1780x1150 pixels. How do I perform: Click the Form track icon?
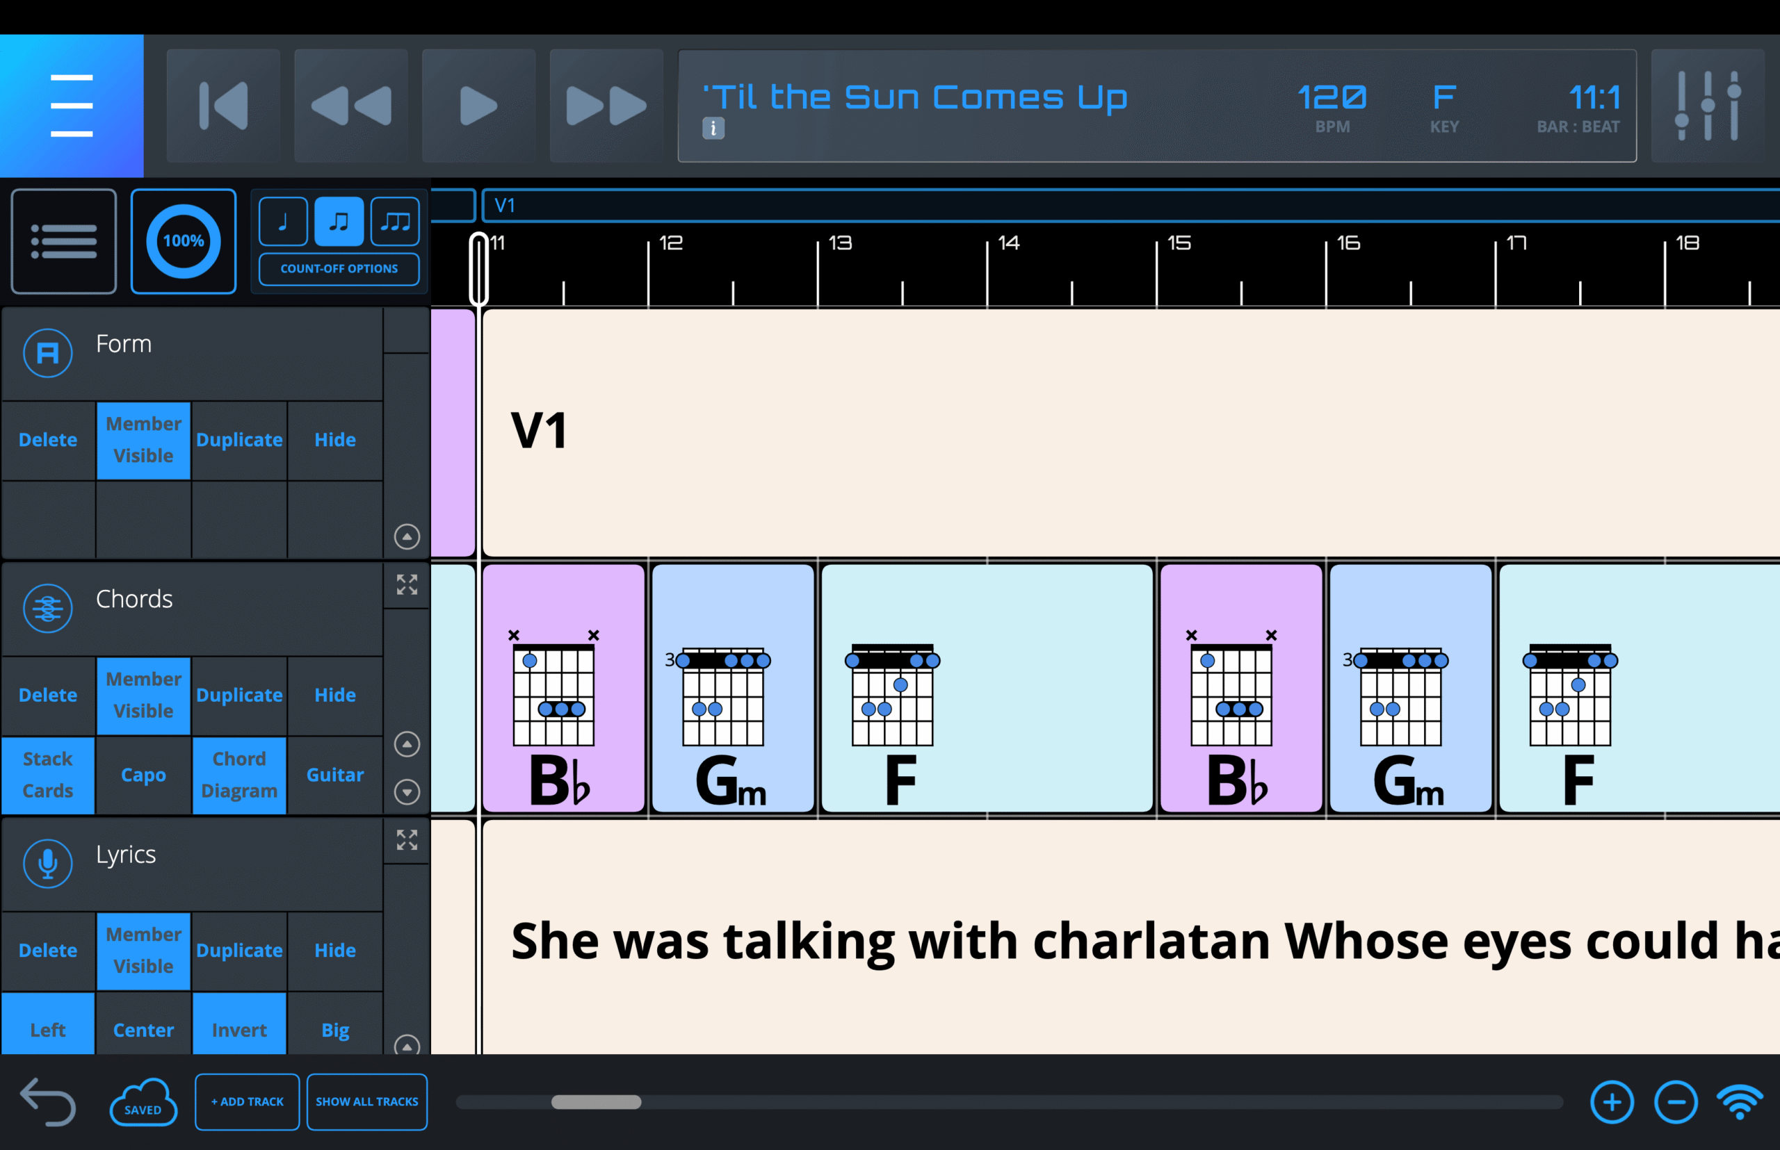pyautogui.click(x=48, y=352)
